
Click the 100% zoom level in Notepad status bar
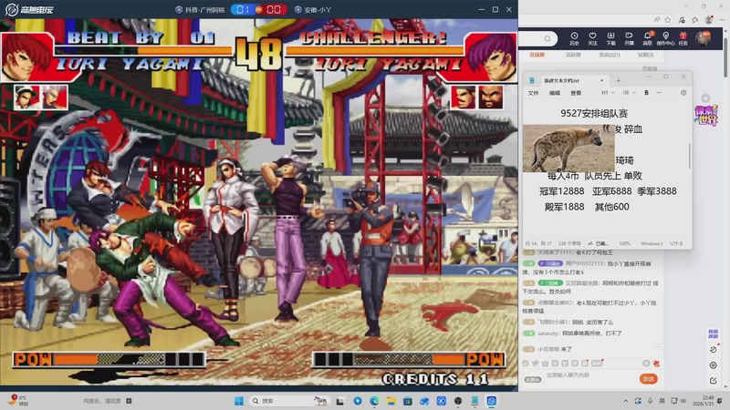pos(624,243)
